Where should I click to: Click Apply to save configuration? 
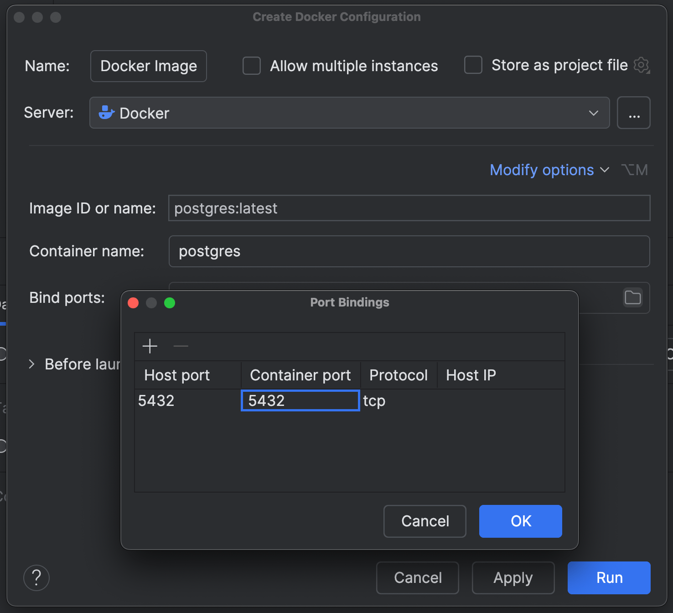513,578
